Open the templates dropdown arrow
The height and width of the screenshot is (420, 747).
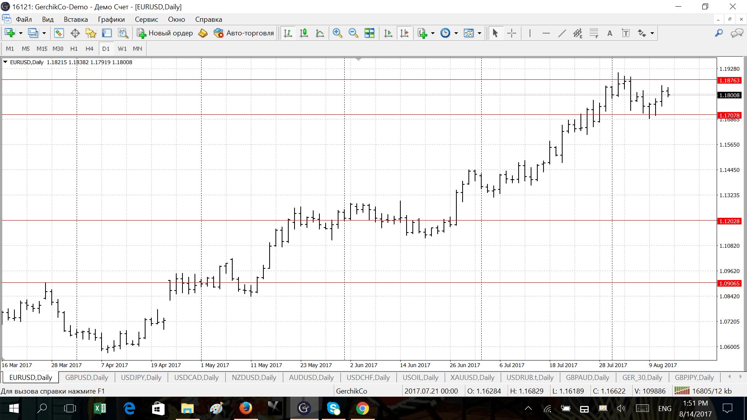(479, 33)
